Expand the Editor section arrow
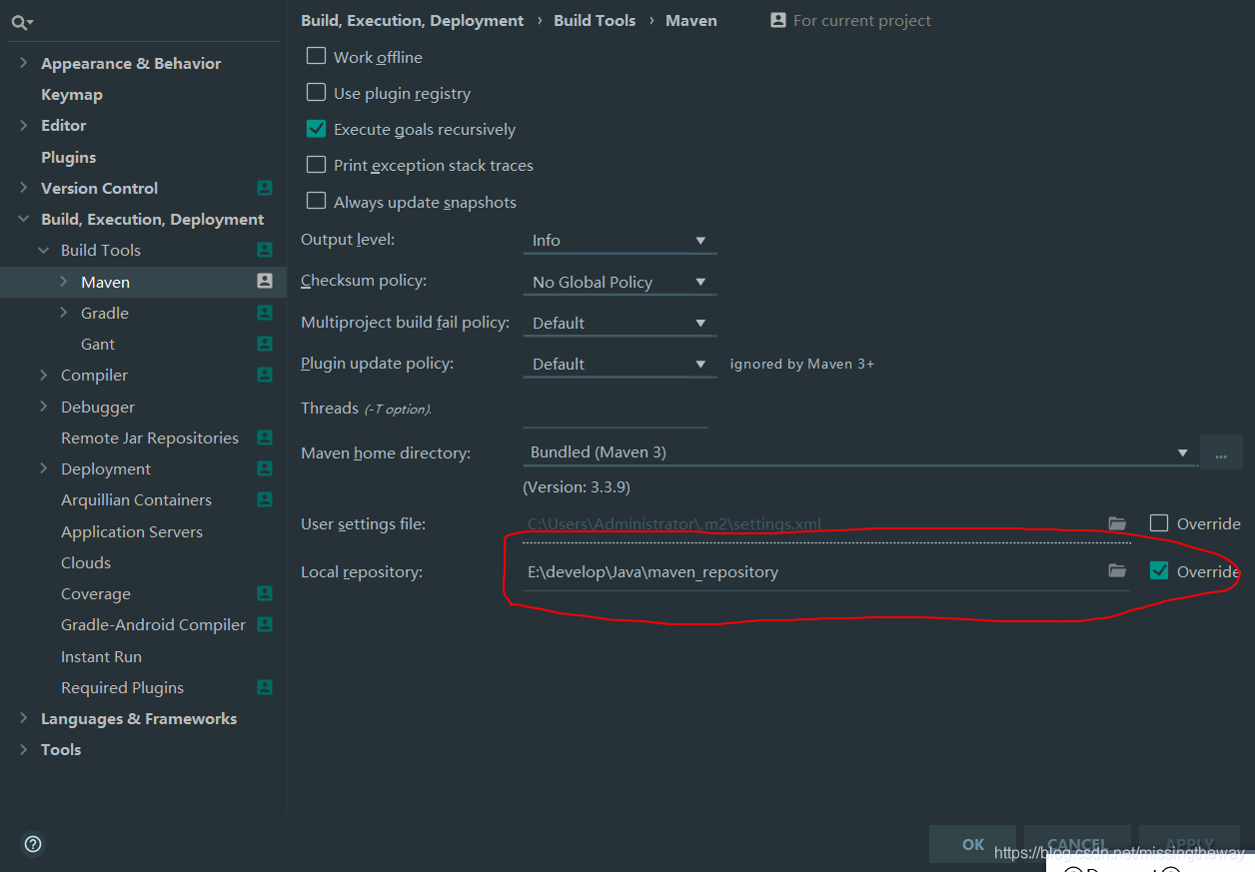The width and height of the screenshot is (1255, 872). tap(23, 125)
